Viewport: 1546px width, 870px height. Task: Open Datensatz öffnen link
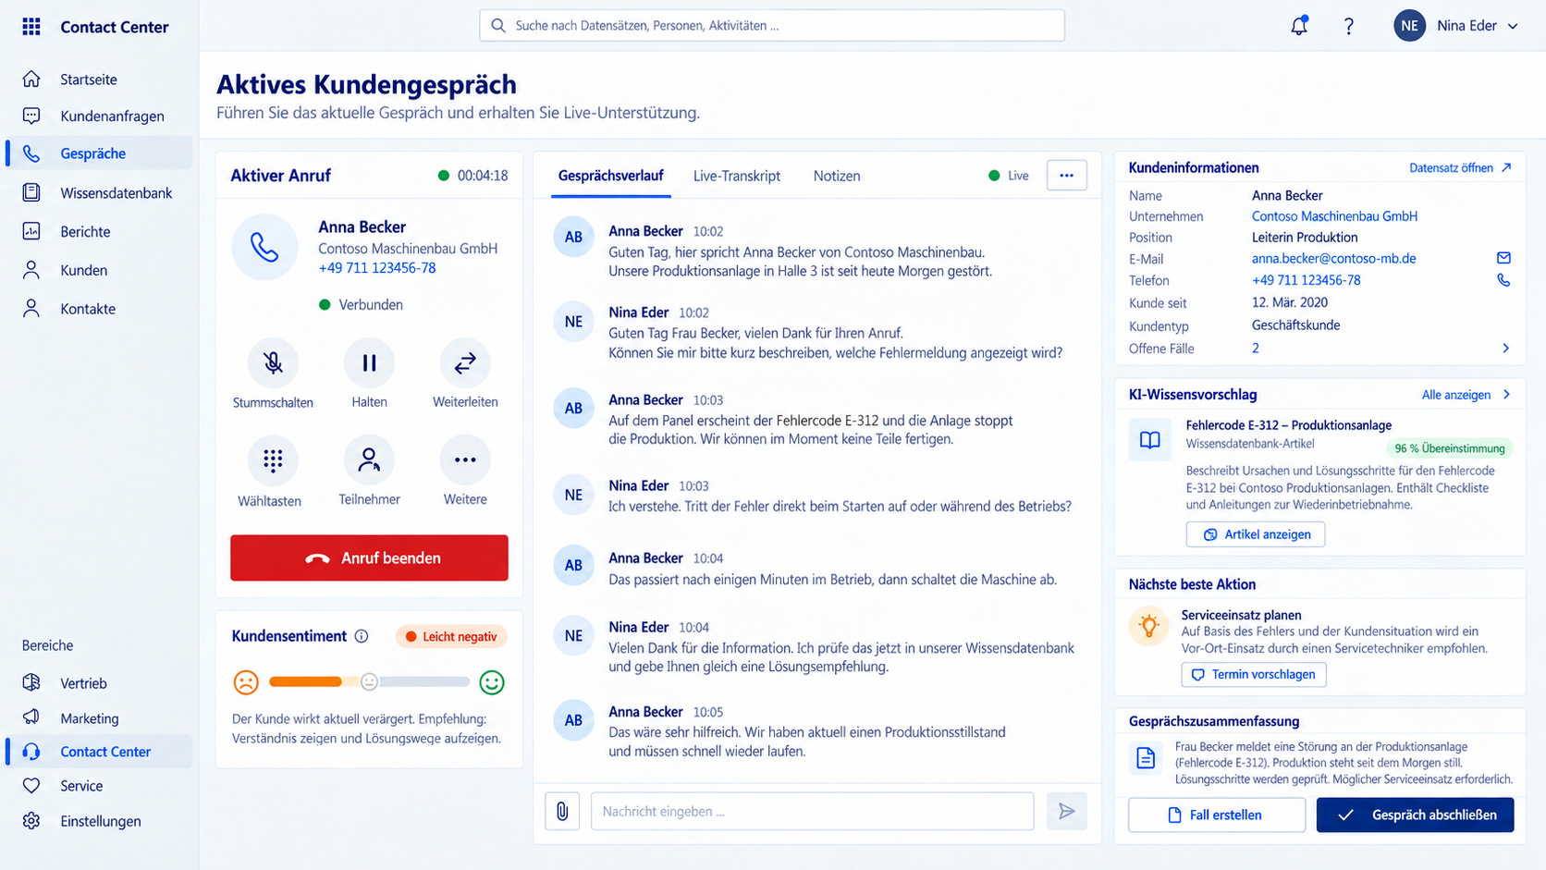1460,168
